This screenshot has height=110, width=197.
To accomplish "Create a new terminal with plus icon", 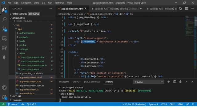I will click(169, 82).
